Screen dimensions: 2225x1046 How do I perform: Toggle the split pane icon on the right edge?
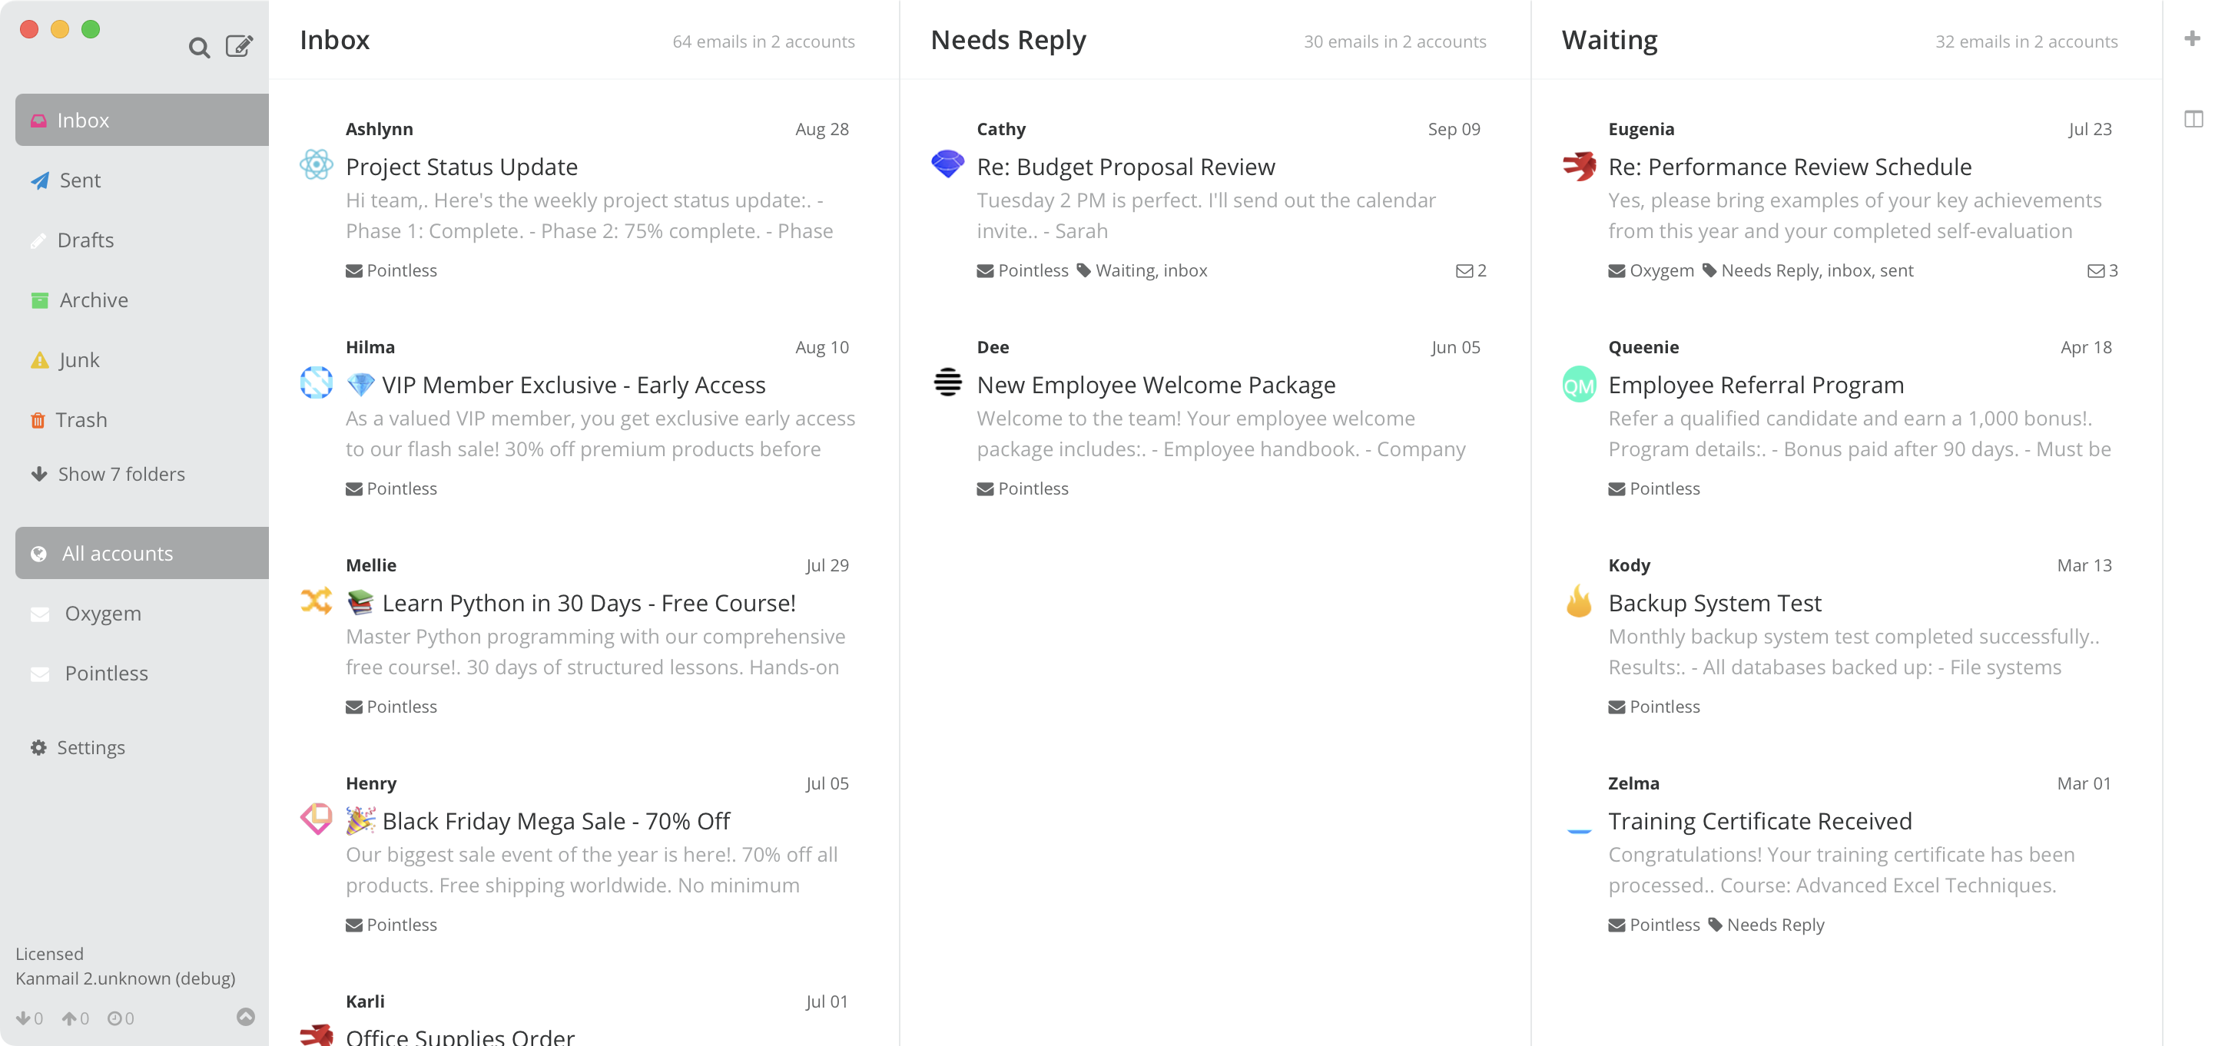2194,119
